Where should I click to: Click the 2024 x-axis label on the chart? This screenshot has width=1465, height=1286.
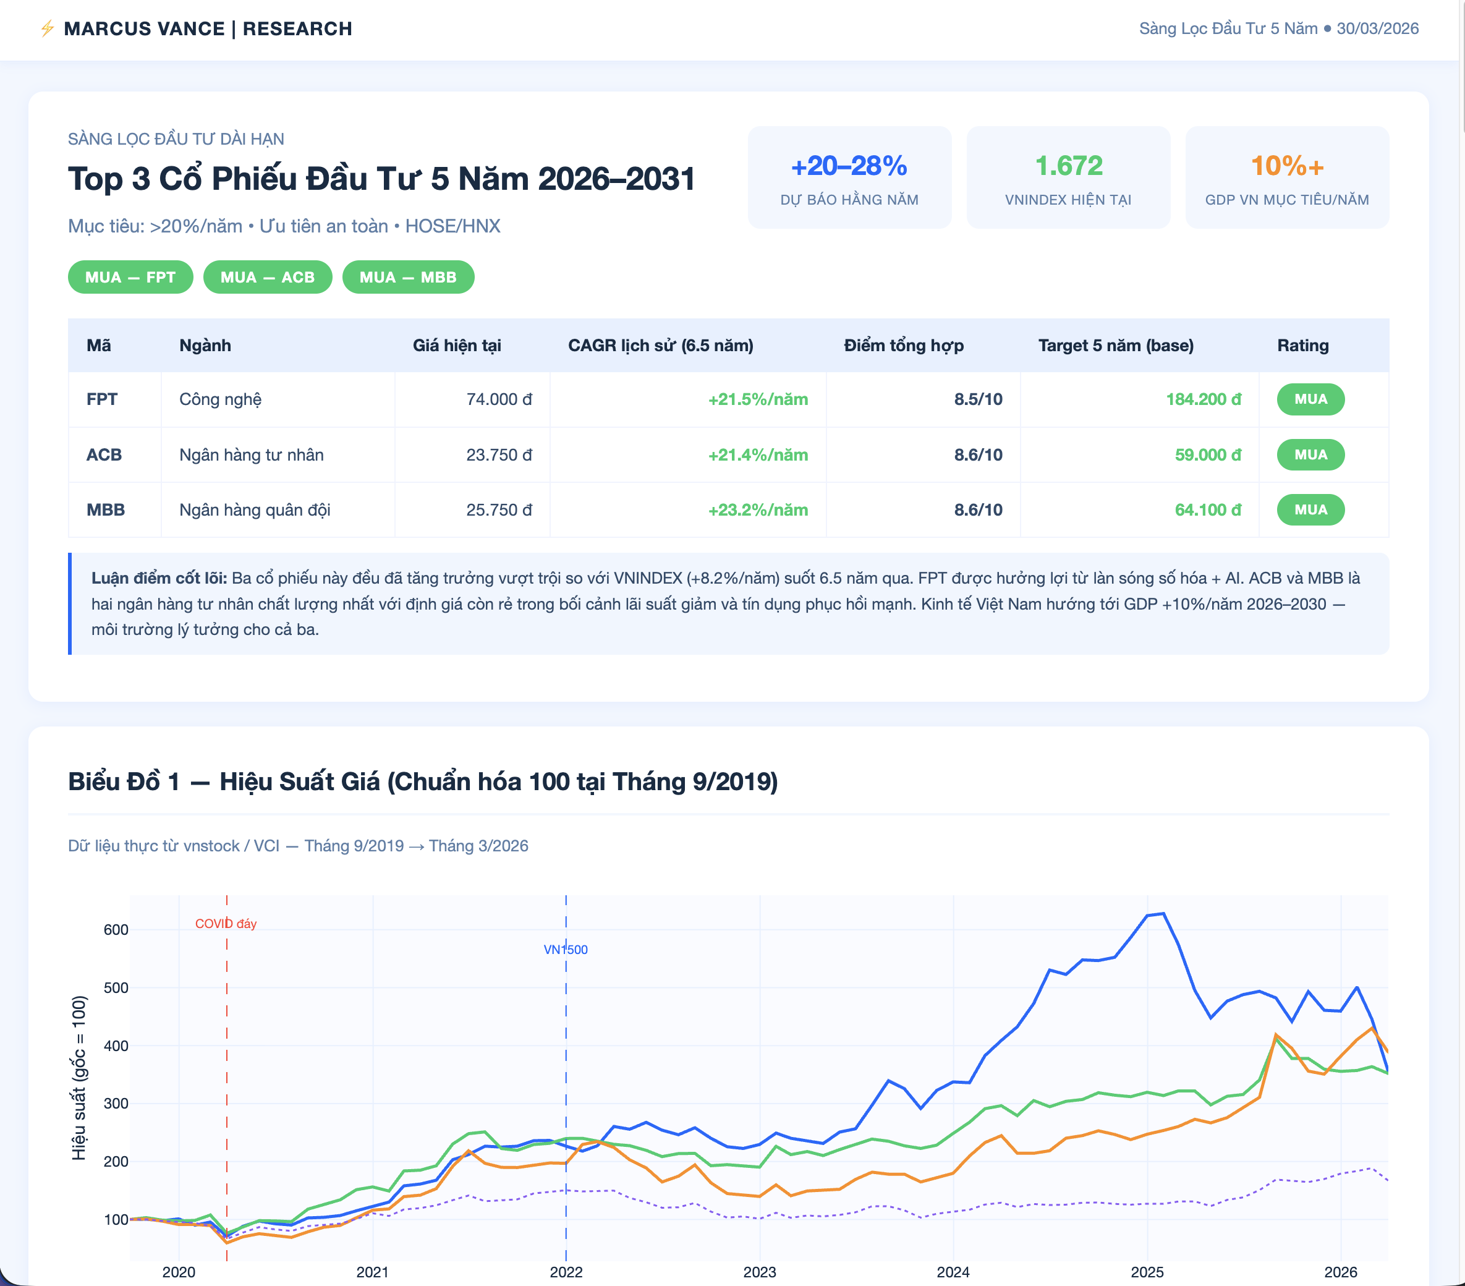point(953,1272)
